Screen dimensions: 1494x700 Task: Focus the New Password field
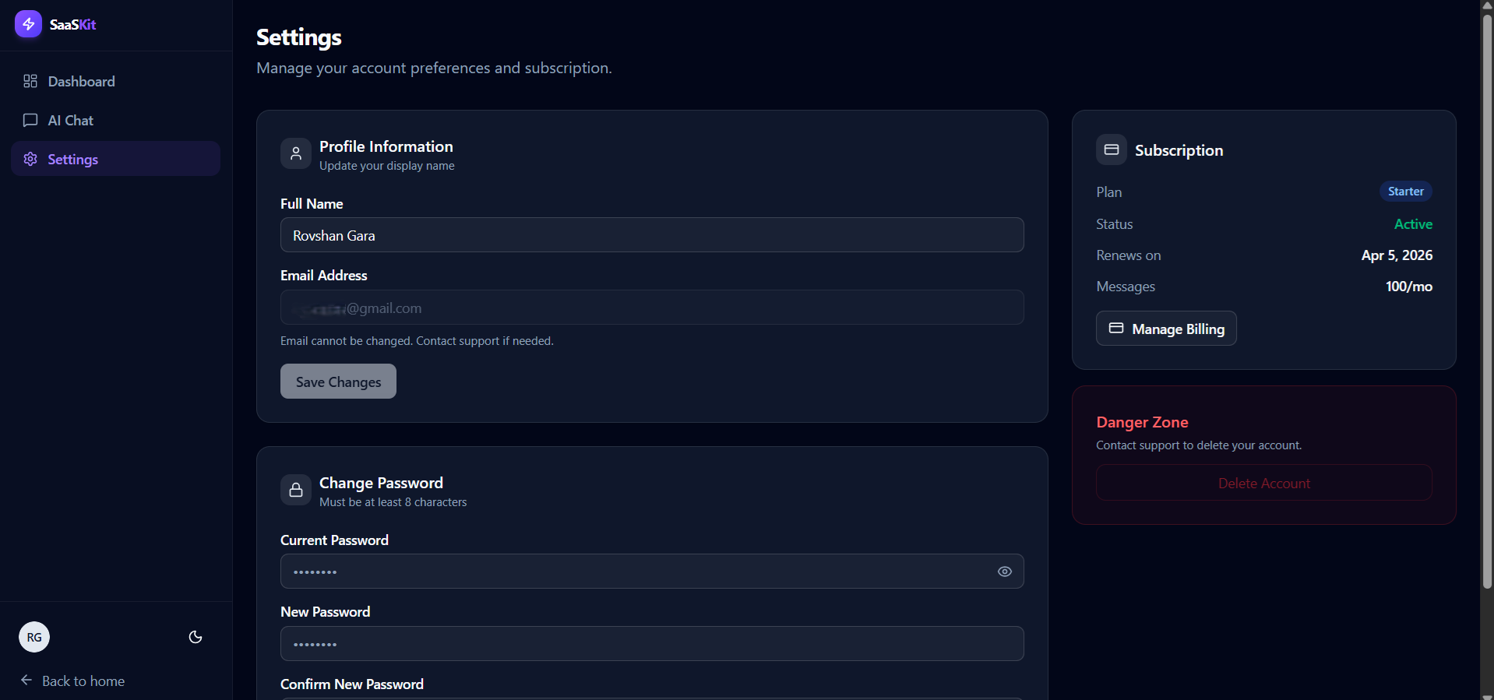652,644
